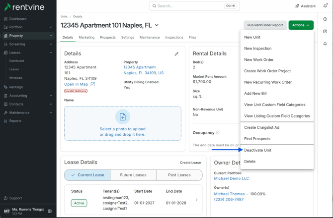
Task: Open the unit title dropdown chevron
Action: point(157,25)
